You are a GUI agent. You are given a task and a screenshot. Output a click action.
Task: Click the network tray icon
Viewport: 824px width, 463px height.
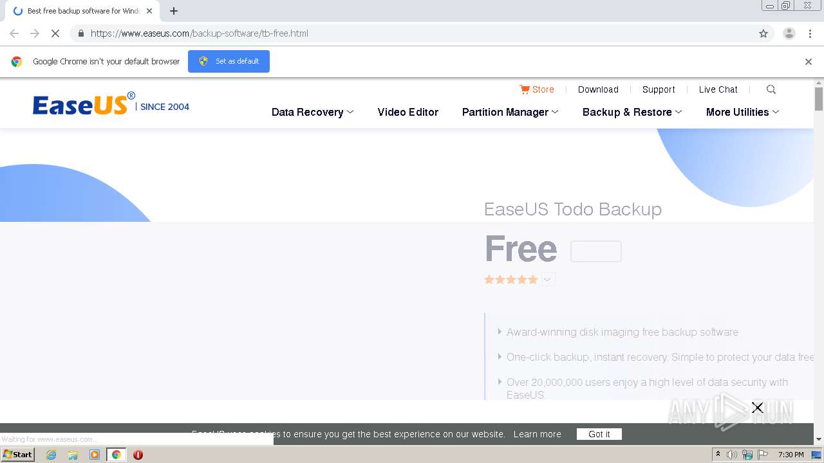point(747,455)
